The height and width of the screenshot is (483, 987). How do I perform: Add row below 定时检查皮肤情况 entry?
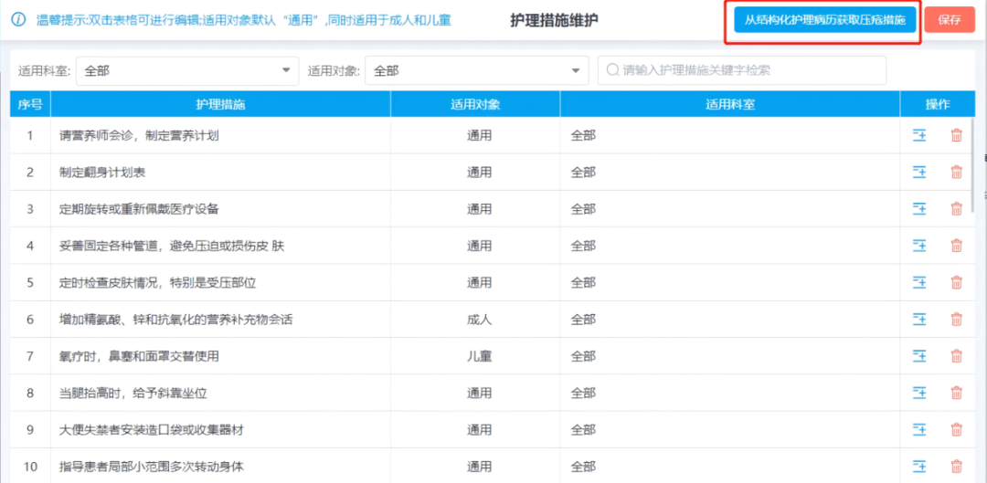pyautogui.click(x=919, y=282)
